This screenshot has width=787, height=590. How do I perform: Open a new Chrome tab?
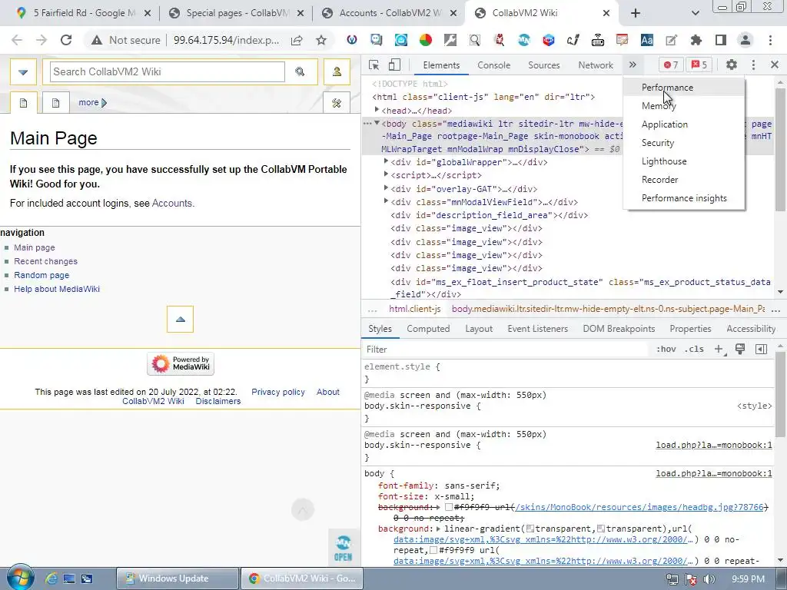click(635, 13)
